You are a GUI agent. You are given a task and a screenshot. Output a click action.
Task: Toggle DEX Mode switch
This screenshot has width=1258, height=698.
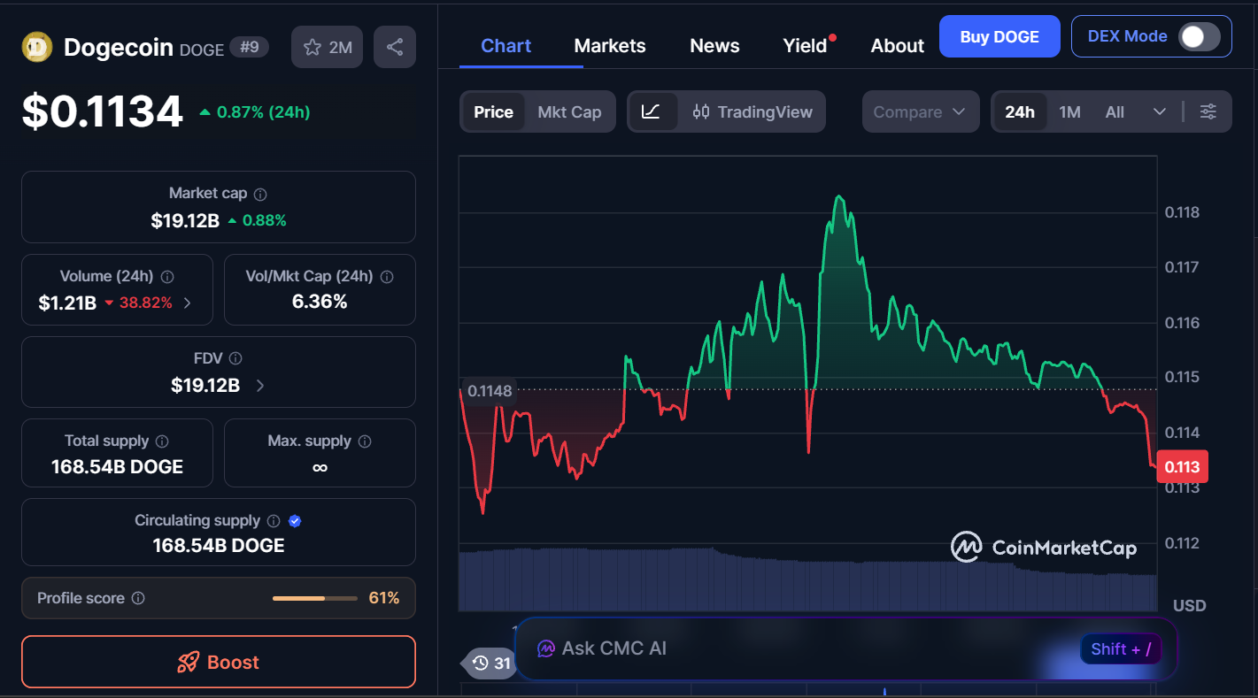[1196, 36]
